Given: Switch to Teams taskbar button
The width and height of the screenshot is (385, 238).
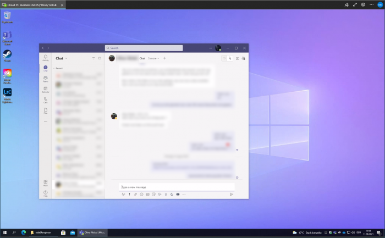Looking at the screenshot, I should click(92, 233).
